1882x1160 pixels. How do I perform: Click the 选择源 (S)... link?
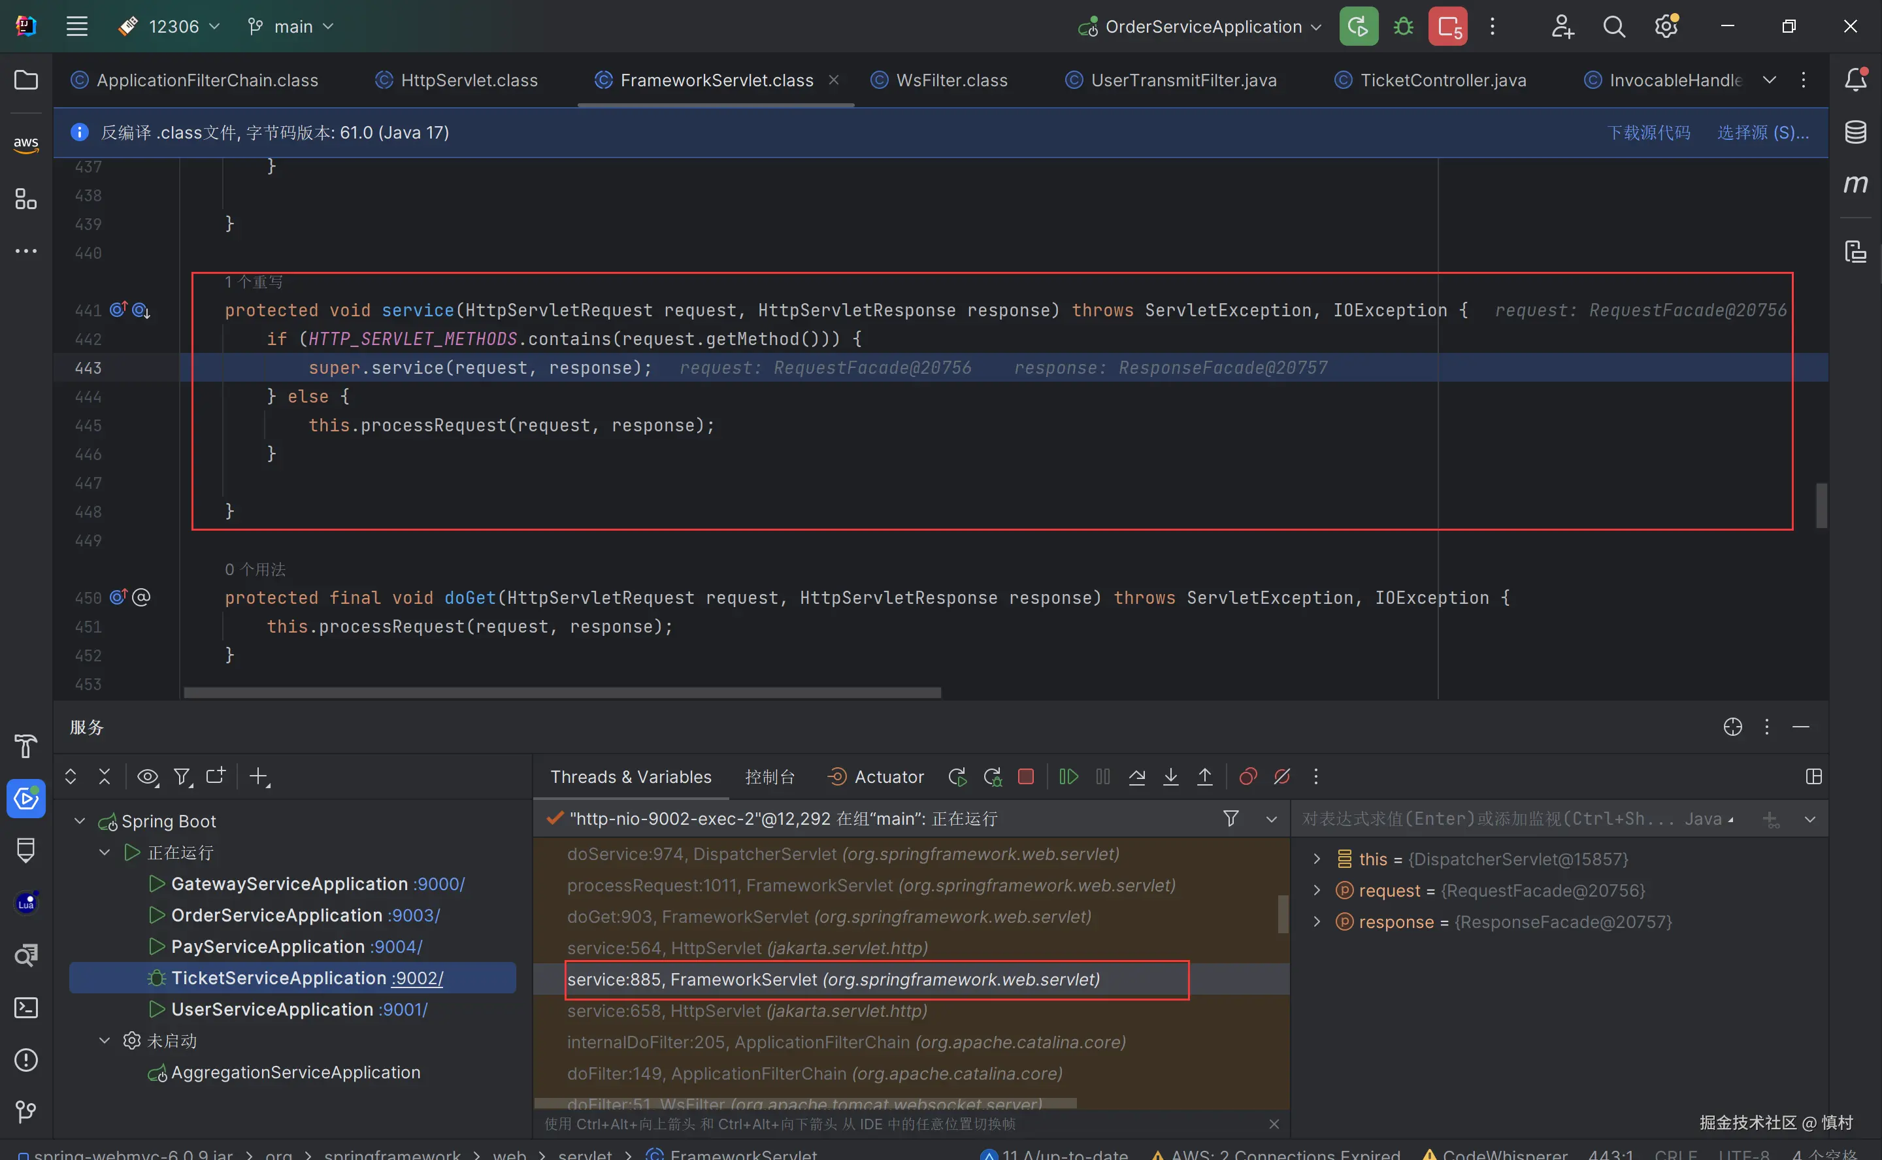[x=1762, y=132]
